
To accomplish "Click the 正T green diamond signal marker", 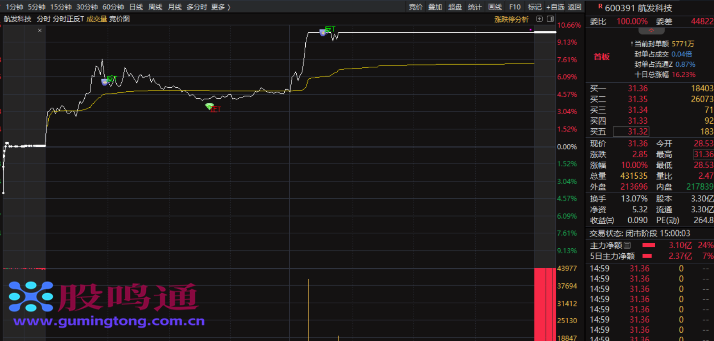I will (x=209, y=106).
